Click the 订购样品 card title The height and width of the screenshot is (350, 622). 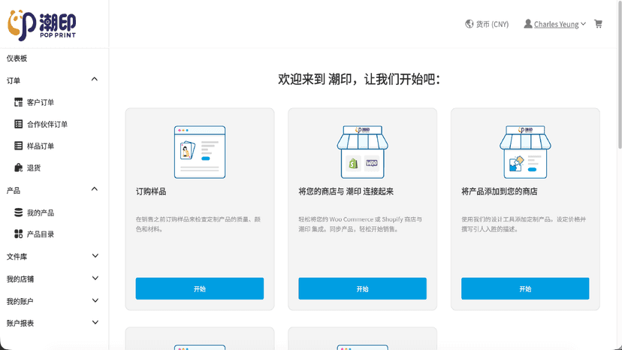(x=151, y=192)
